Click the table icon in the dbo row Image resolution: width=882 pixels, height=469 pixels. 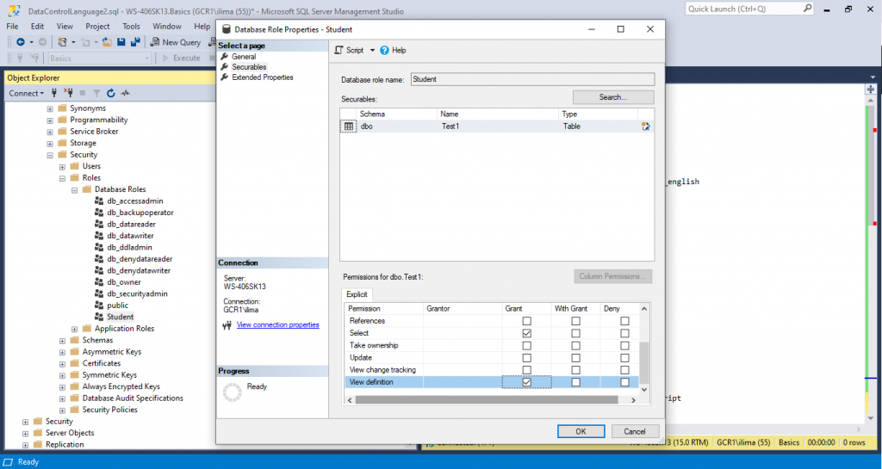349,127
